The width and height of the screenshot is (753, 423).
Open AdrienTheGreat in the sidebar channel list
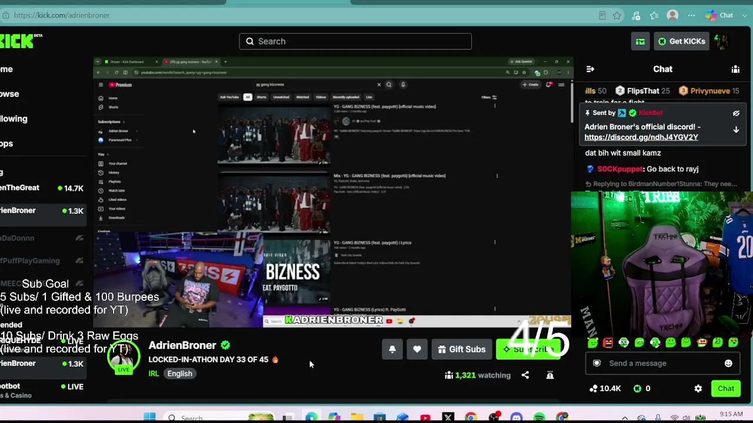tap(42, 188)
